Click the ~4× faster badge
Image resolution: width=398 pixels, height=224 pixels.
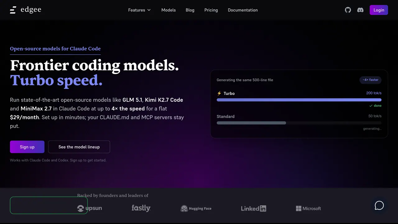coord(370,80)
